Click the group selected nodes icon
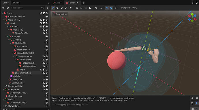The height and width of the screenshot is (110, 199). coord(86,8)
